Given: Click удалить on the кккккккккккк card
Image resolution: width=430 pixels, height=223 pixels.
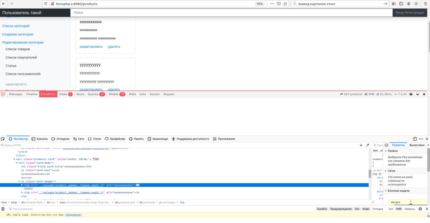Looking at the screenshot, I should (x=114, y=47).
